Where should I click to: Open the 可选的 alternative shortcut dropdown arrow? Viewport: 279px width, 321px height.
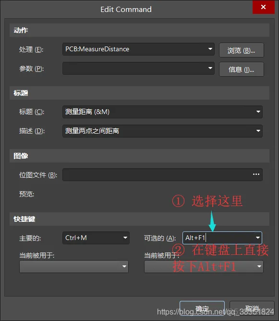258,238
